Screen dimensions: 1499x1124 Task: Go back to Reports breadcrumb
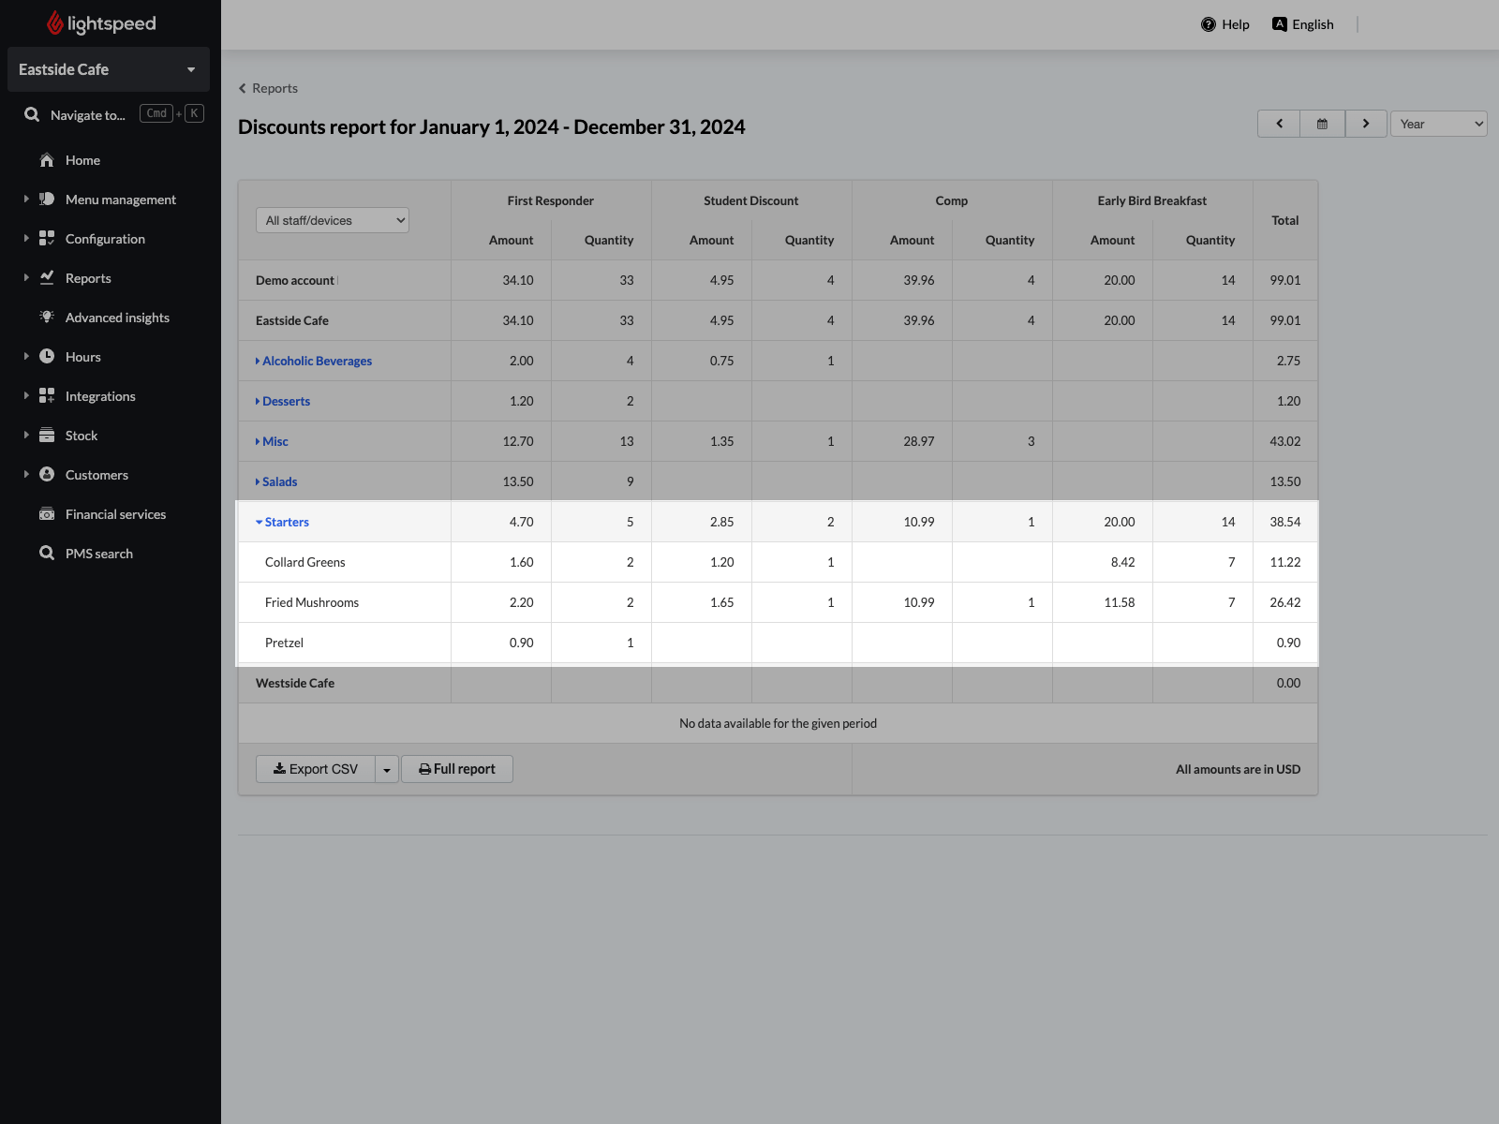pyautogui.click(x=268, y=88)
